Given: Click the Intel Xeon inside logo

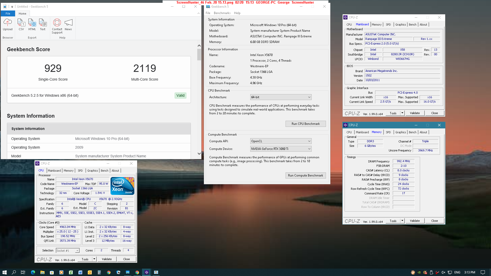Looking at the screenshot, I should [x=123, y=186].
